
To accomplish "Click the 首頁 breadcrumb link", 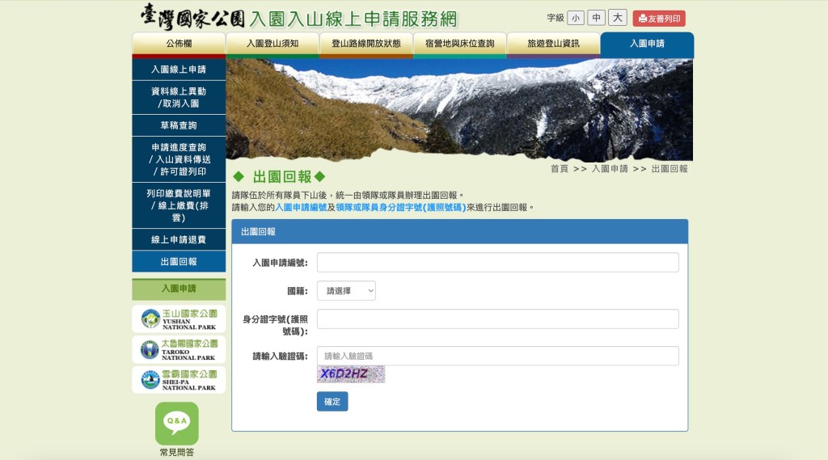I will click(x=560, y=169).
